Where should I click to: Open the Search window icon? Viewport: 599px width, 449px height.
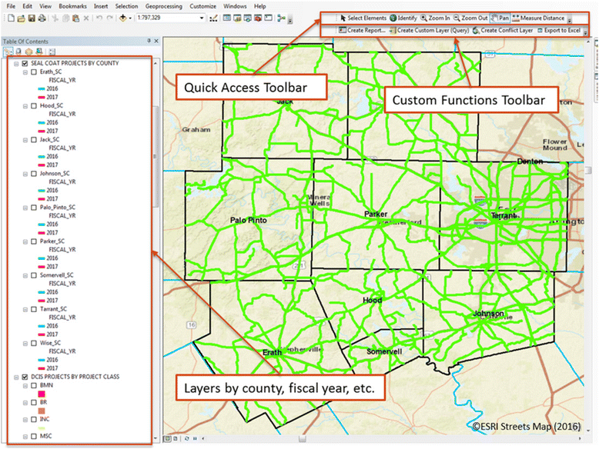click(248, 18)
